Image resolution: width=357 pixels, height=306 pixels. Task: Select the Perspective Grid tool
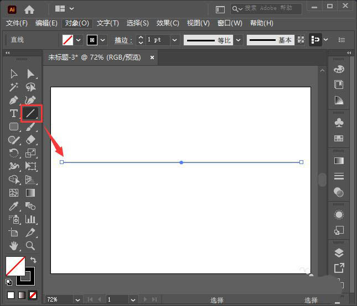(31, 180)
